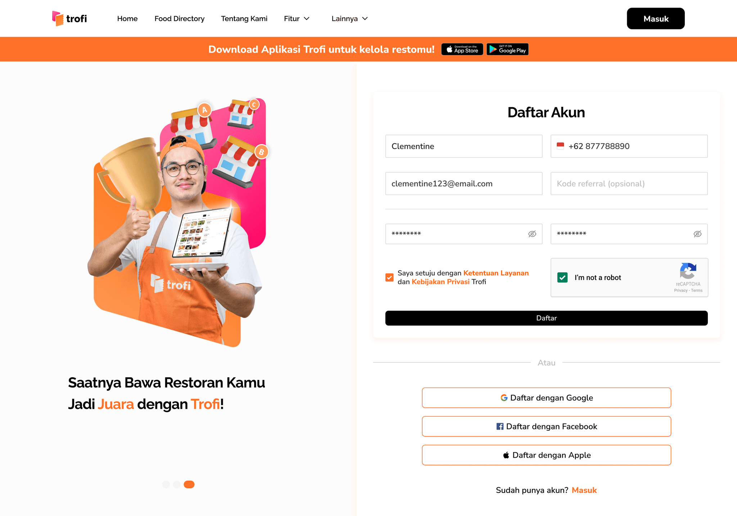Expand the Lainnya dropdown menu
Image resolution: width=737 pixels, height=516 pixels.
tap(349, 19)
